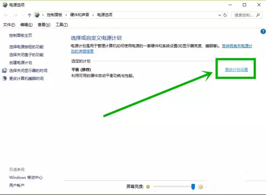Adjust the 屏幕亮度 brightness slider

(x=193, y=187)
